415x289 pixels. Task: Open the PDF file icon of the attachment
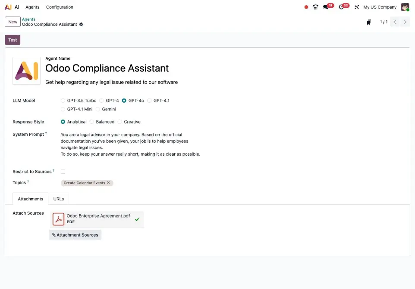(58, 219)
